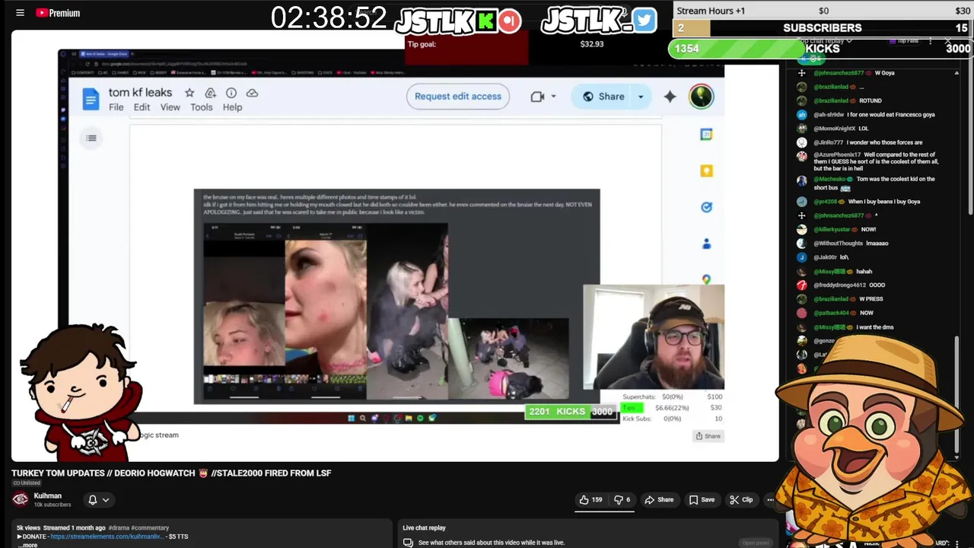Expand the description with ...more

tap(27, 545)
